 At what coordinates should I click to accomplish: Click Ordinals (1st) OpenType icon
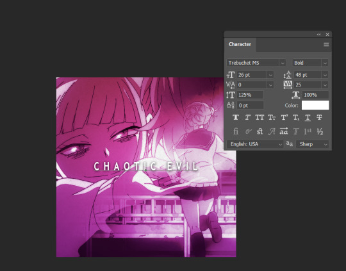[308, 131]
